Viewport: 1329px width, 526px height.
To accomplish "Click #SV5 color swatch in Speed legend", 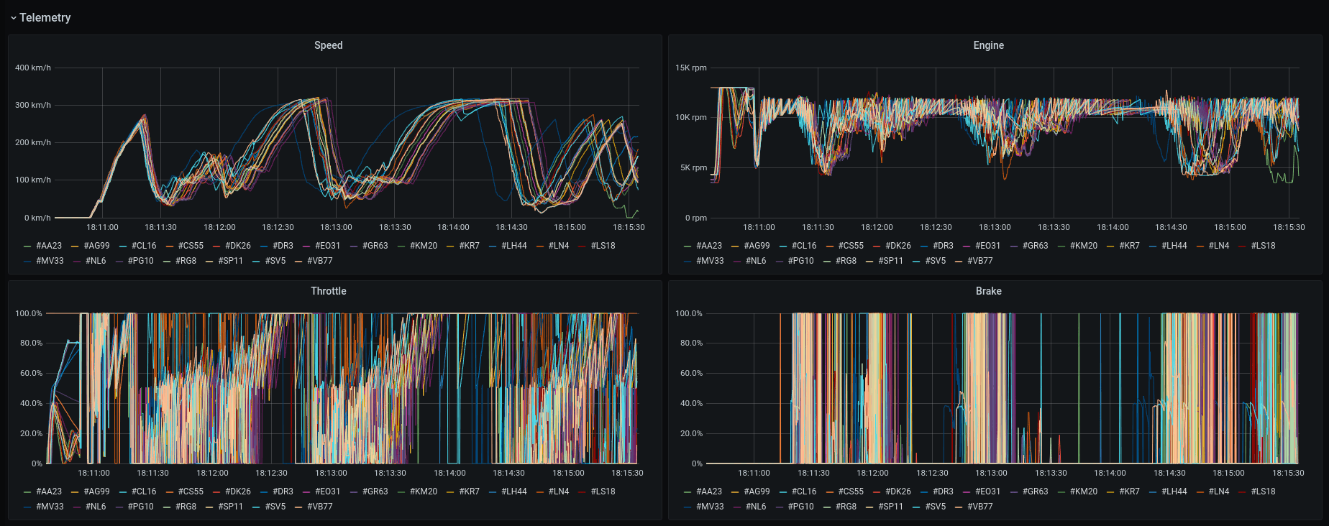I will 257,262.
